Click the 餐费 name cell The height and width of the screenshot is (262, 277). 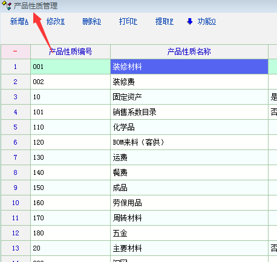[x=189, y=172]
